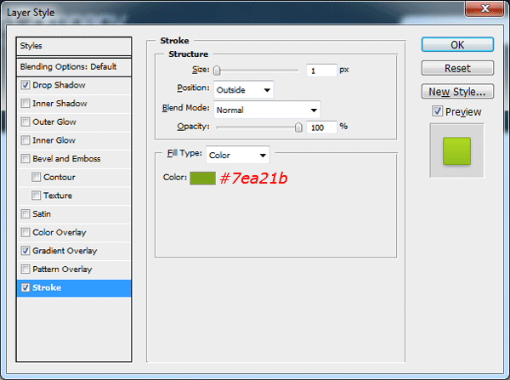Open the Blend Mode dropdown set to Normal

[267, 110]
